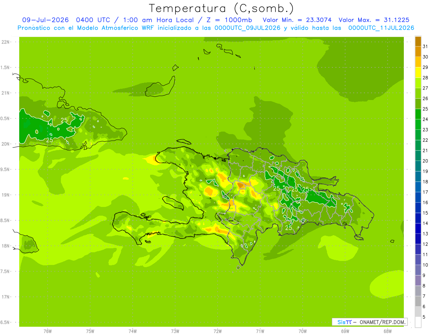
Task: Click the '72W' longitude axis label
Action: pos(217,331)
